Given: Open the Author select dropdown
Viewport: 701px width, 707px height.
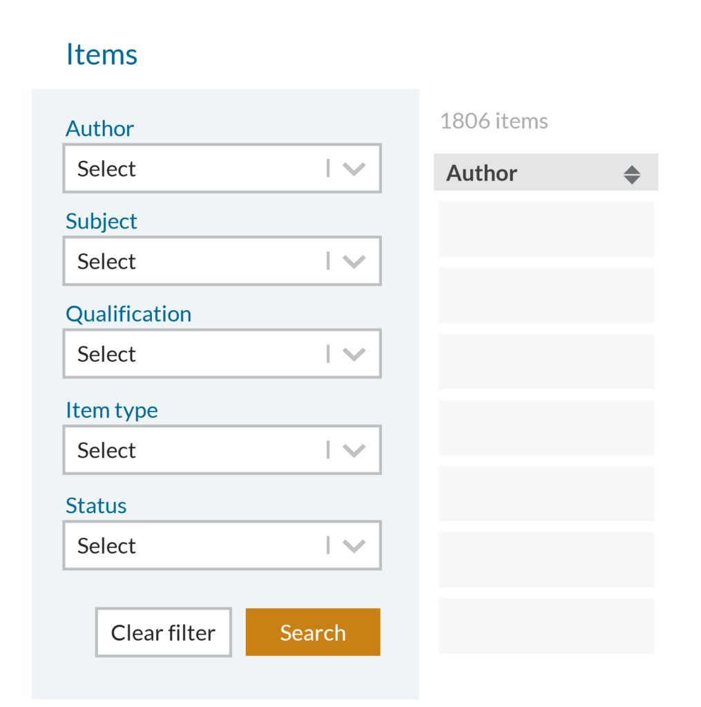Looking at the screenshot, I should [x=222, y=168].
